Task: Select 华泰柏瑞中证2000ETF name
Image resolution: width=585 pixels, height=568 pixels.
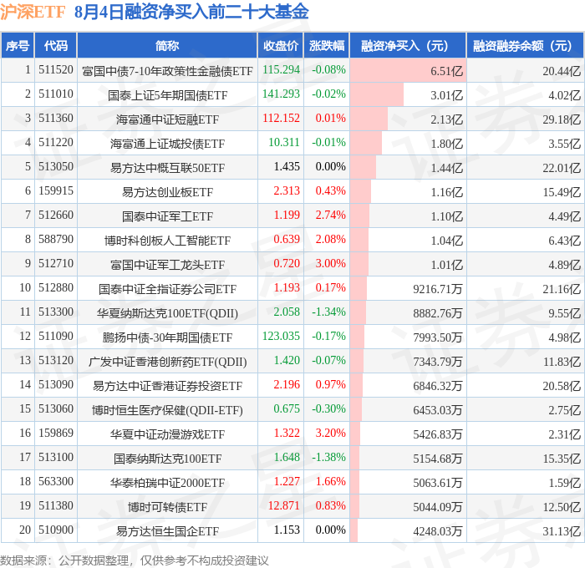Action: pyautogui.click(x=167, y=483)
